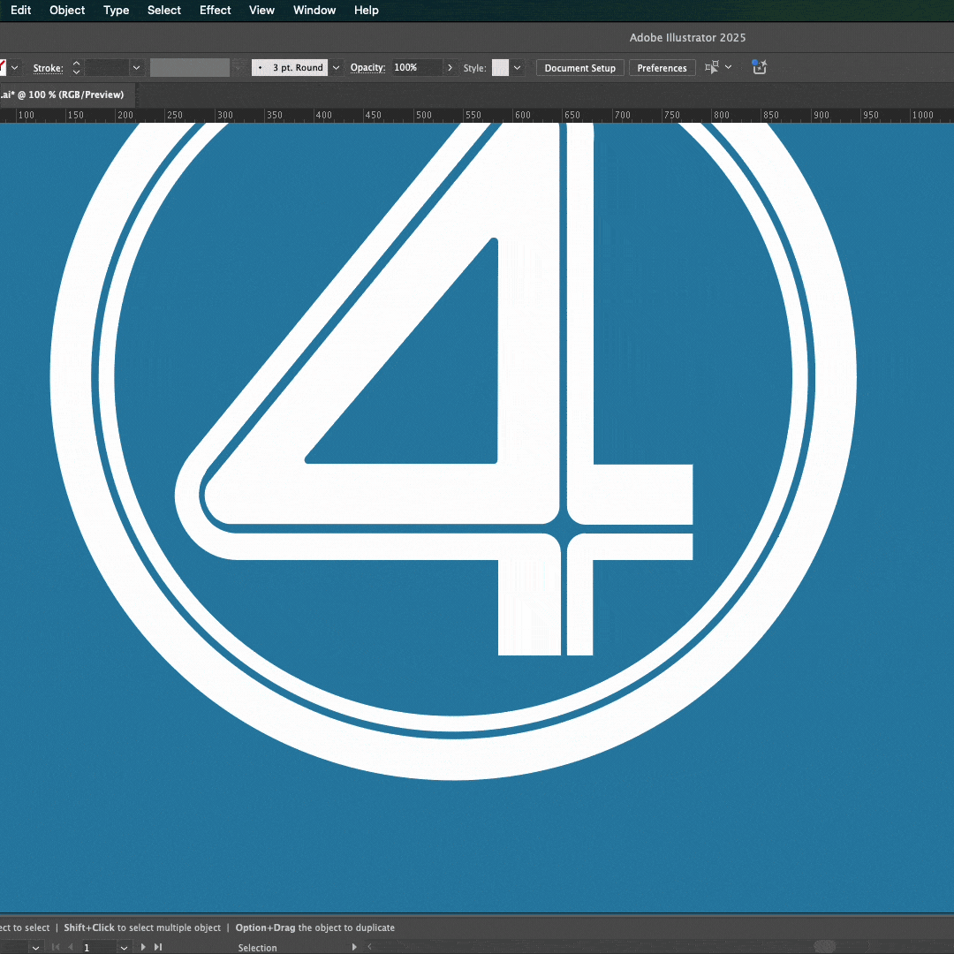The width and height of the screenshot is (954, 954).
Task: Go to the first artboard
Action: pyautogui.click(x=56, y=947)
